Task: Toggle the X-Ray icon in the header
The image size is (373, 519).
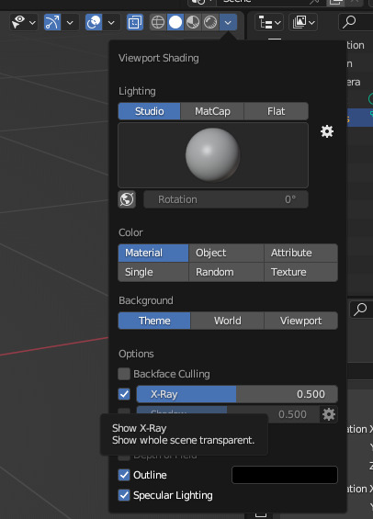Action: coord(135,23)
